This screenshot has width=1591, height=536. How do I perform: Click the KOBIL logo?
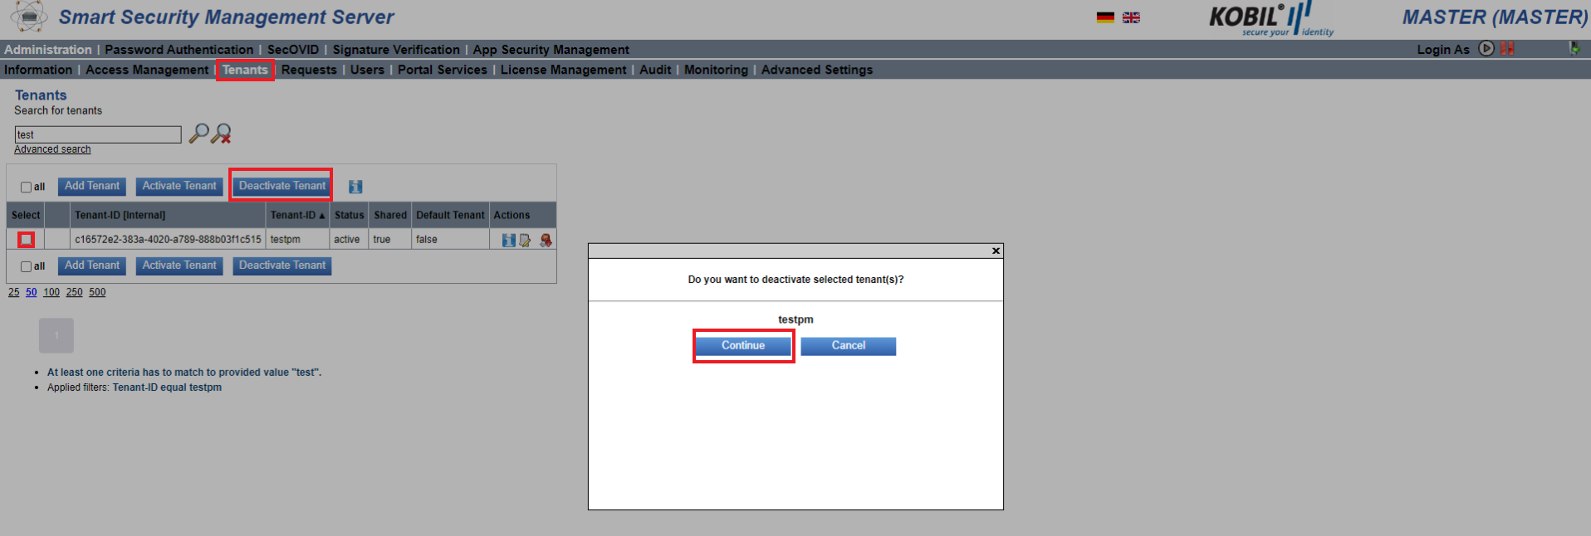[1270, 18]
